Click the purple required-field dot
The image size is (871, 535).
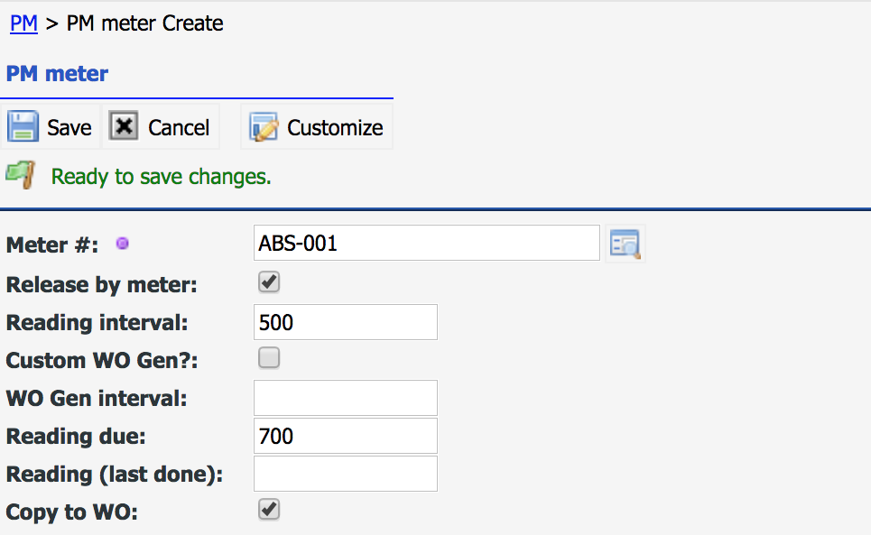[x=122, y=243]
